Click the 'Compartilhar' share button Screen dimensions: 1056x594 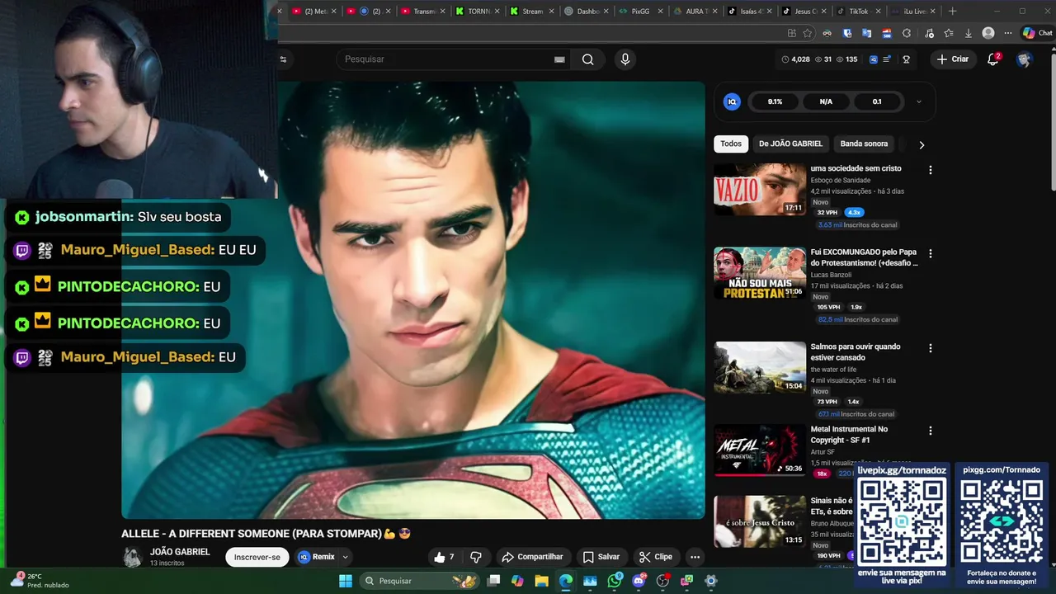point(532,557)
